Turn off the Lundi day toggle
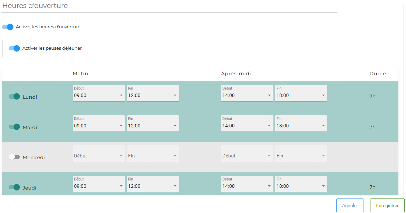 (14, 97)
